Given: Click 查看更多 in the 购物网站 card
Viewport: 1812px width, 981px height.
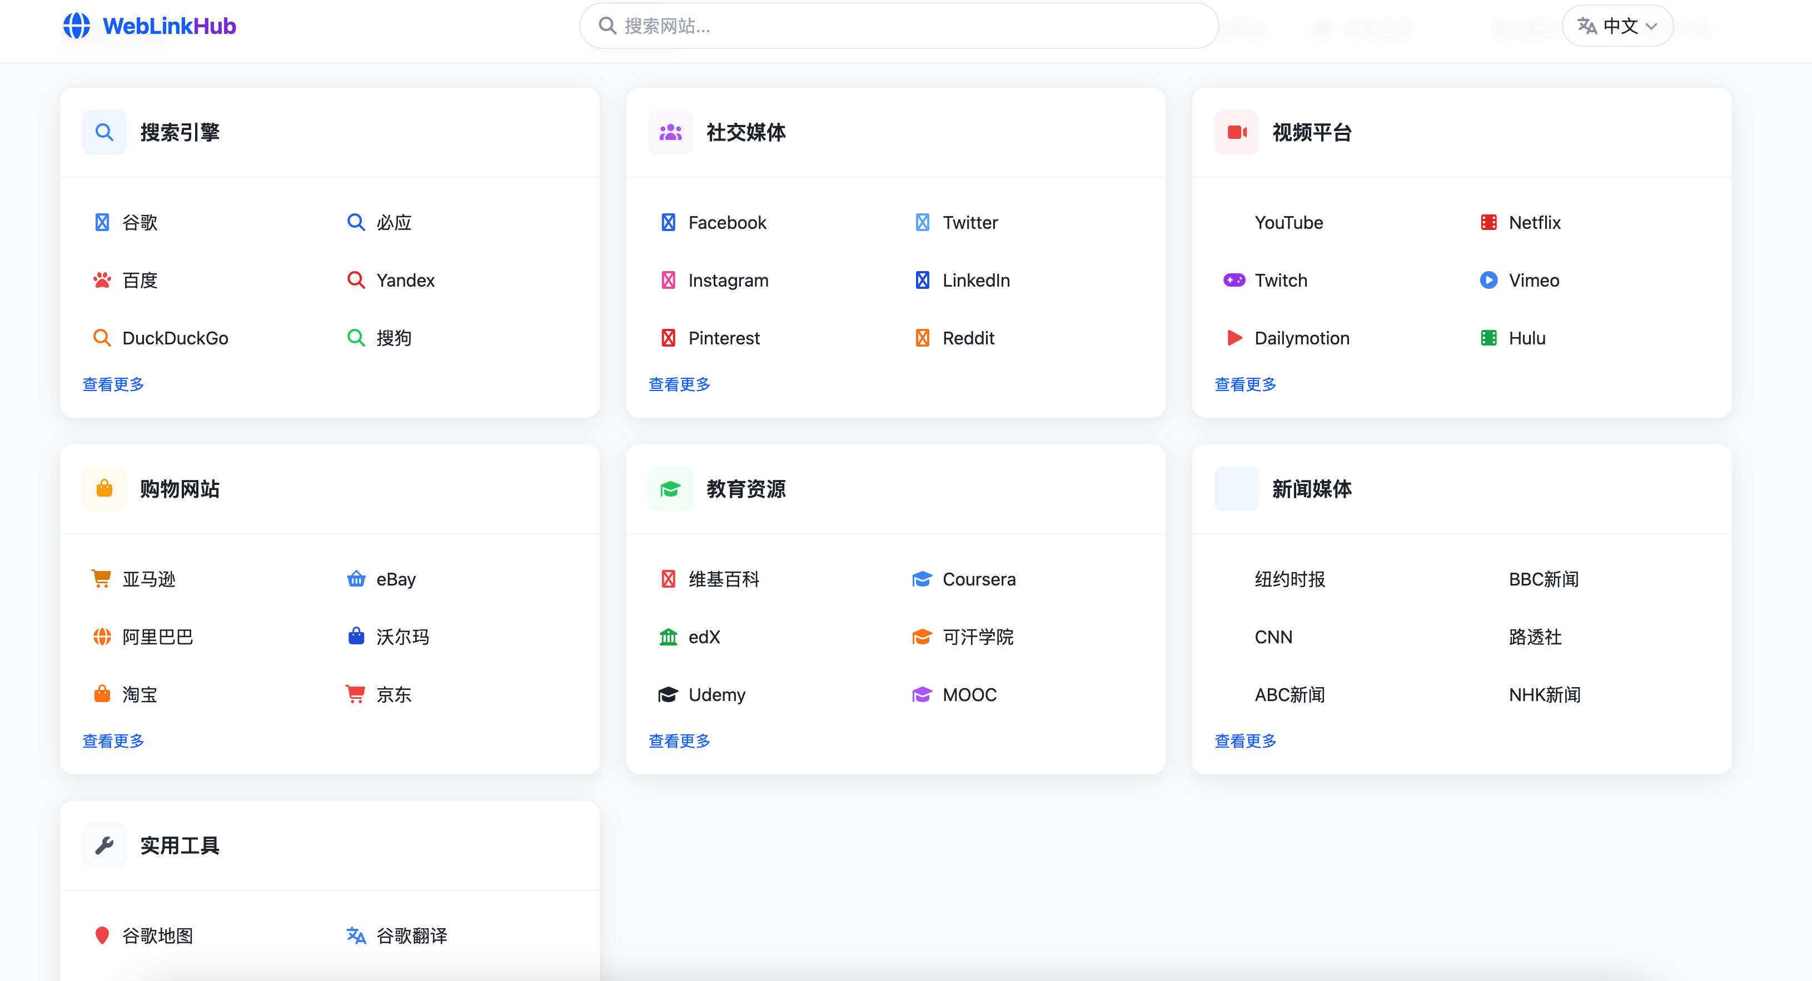Looking at the screenshot, I should coord(113,740).
